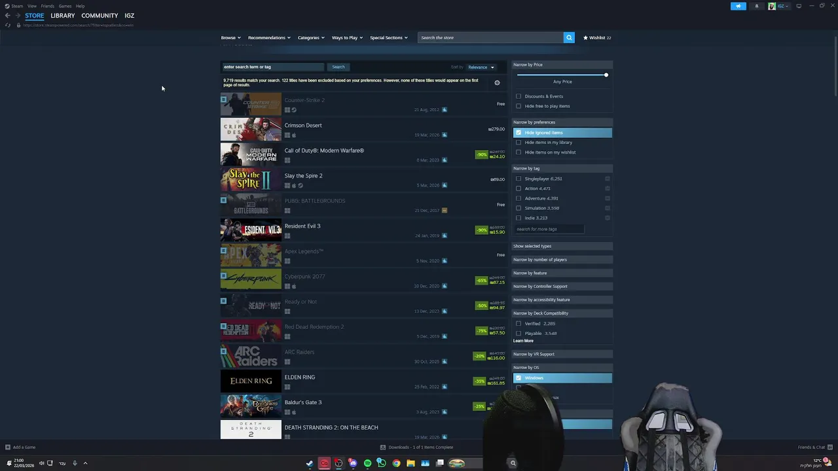Viewport: 838px width, 471px height.
Task: Open the Friends menu
Action: [48, 6]
